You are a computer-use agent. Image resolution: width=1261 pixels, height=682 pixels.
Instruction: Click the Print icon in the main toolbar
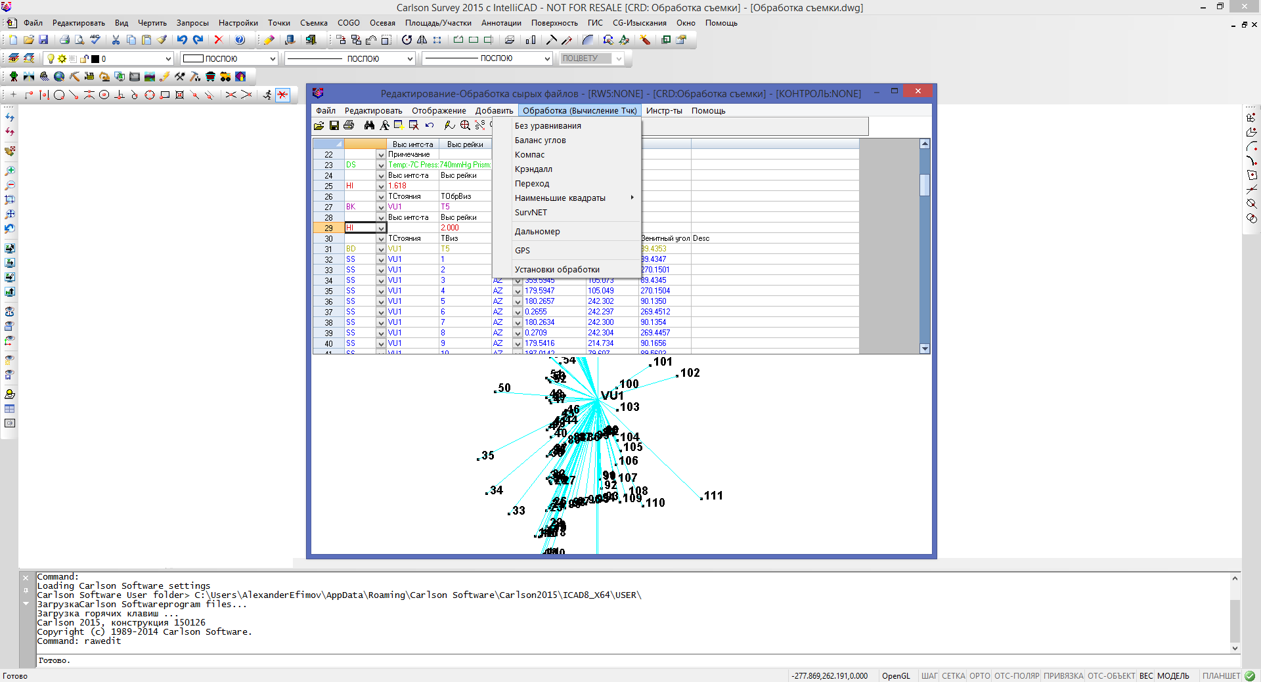(64, 40)
